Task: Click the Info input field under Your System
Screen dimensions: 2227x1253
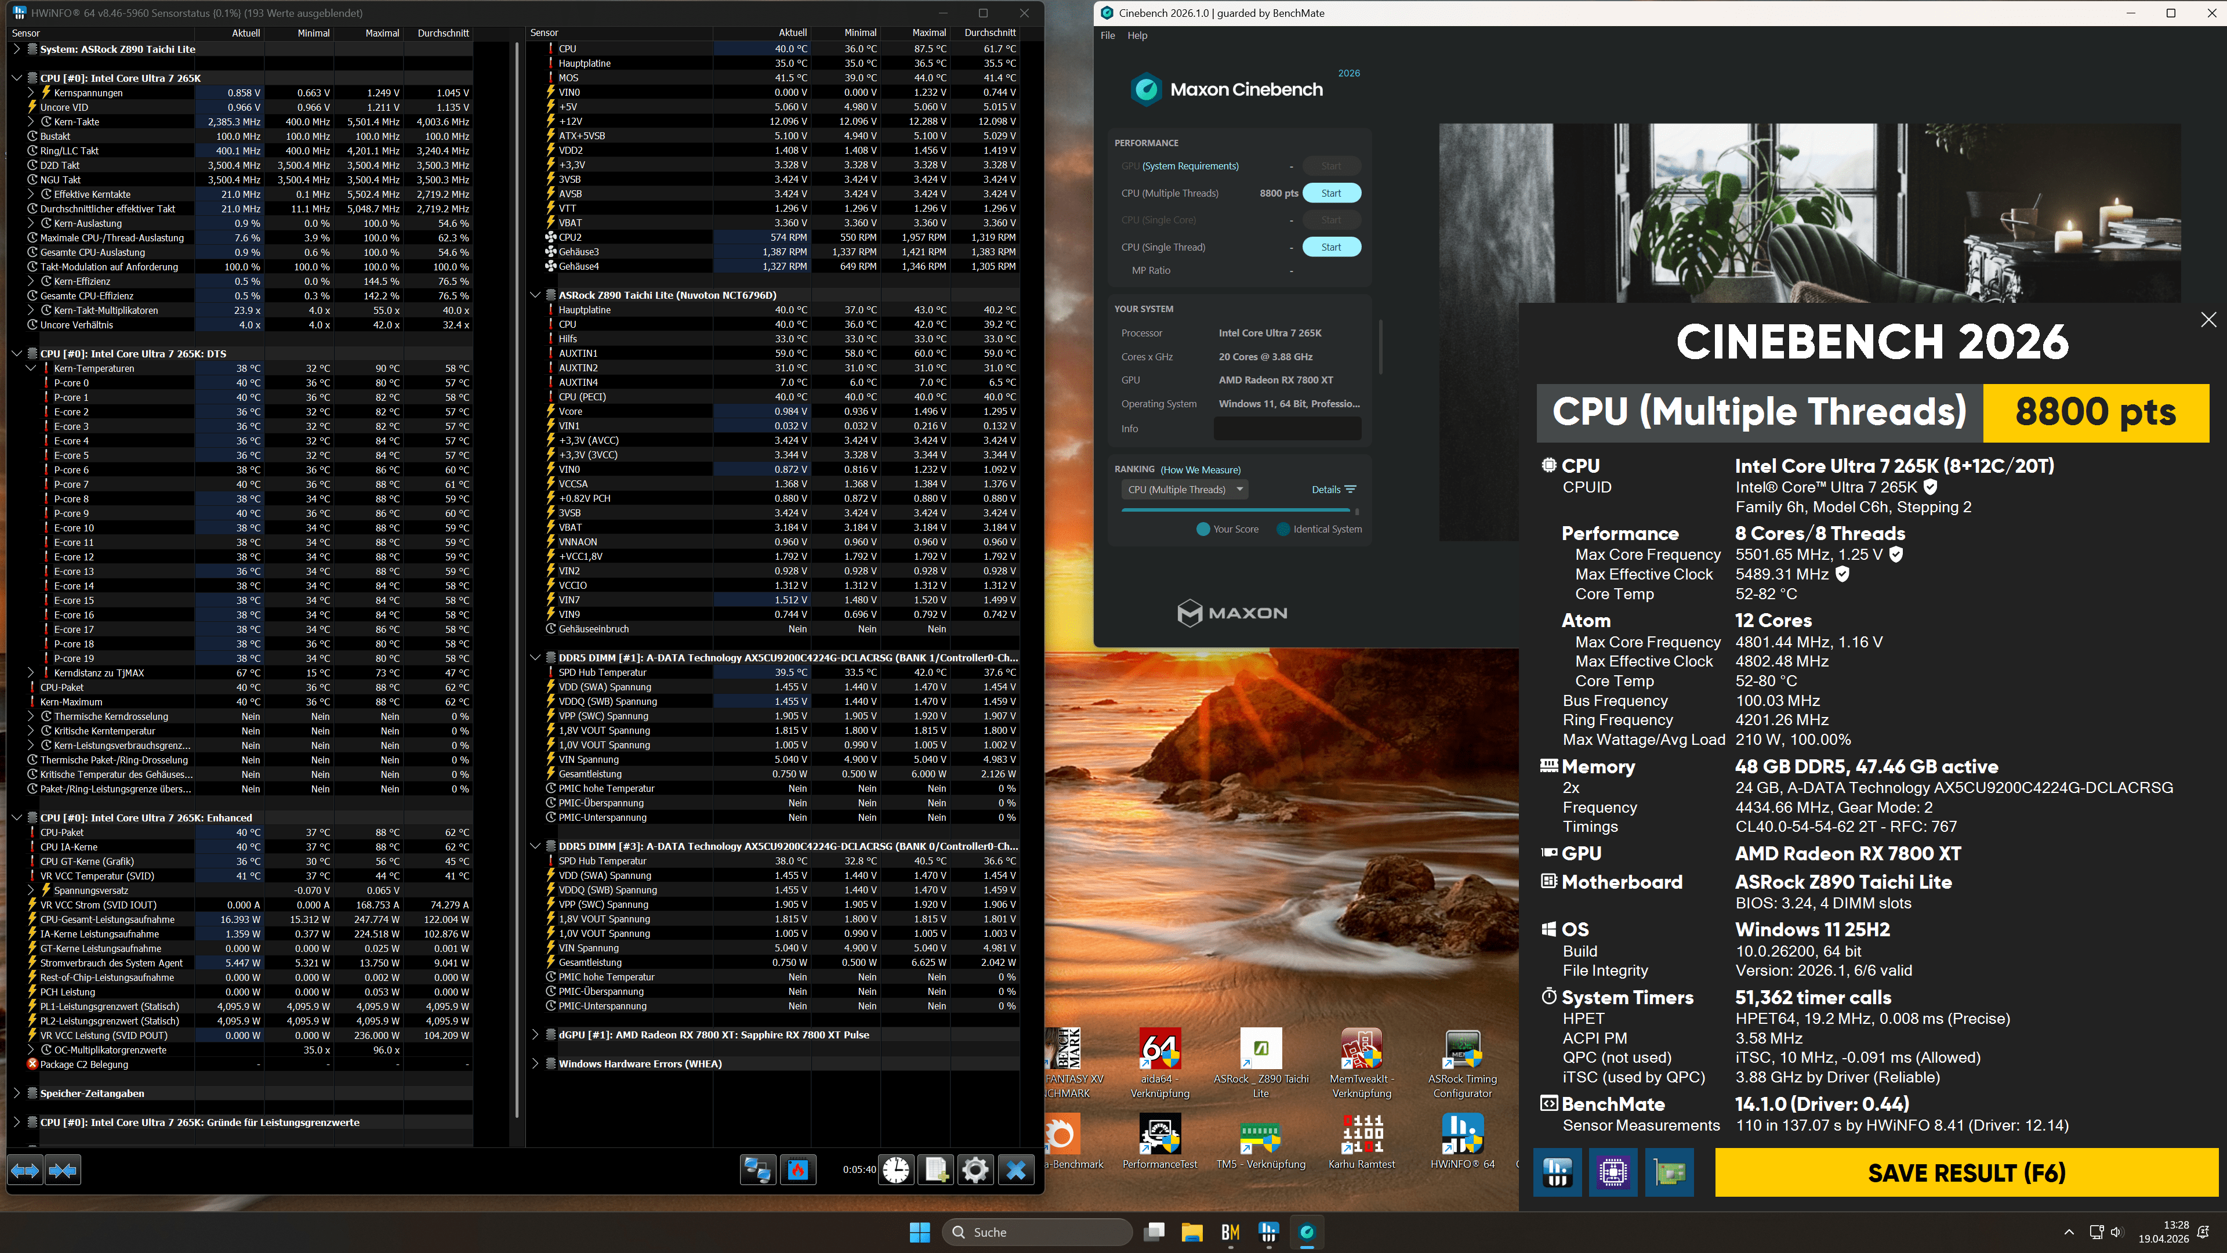Action: 1286,429
